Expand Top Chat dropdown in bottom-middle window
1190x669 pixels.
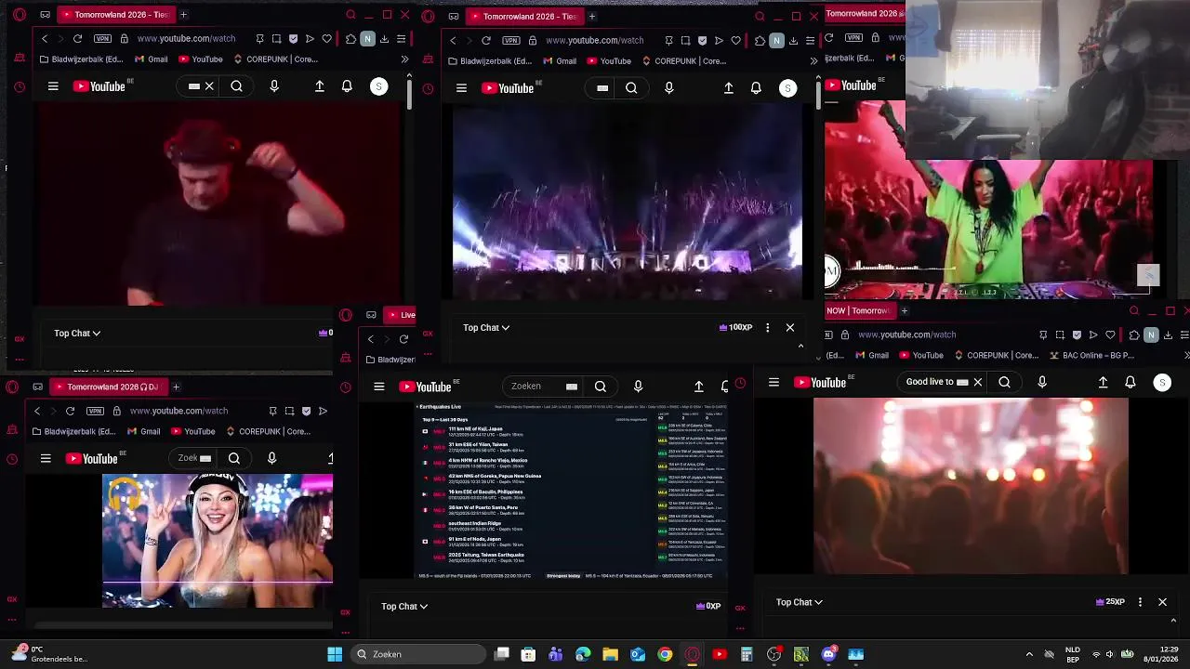404,606
